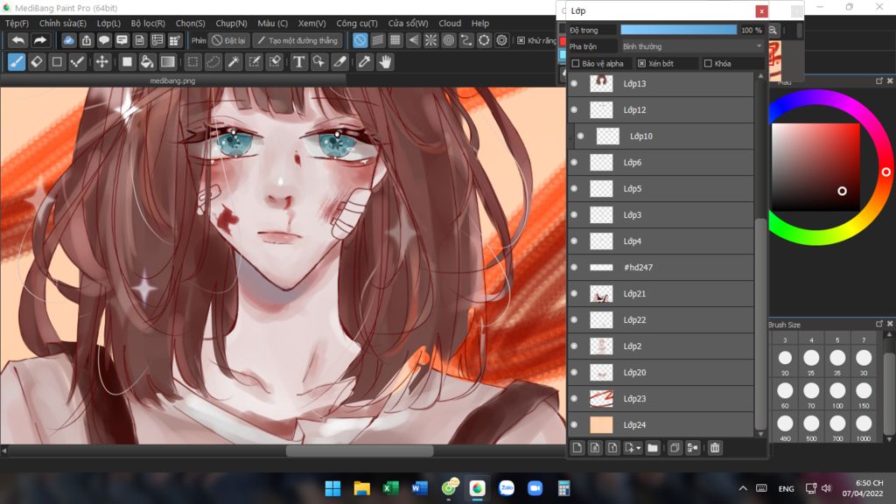Open the add layer type dropdown arrow
This screenshot has width=896, height=504.
638,448
